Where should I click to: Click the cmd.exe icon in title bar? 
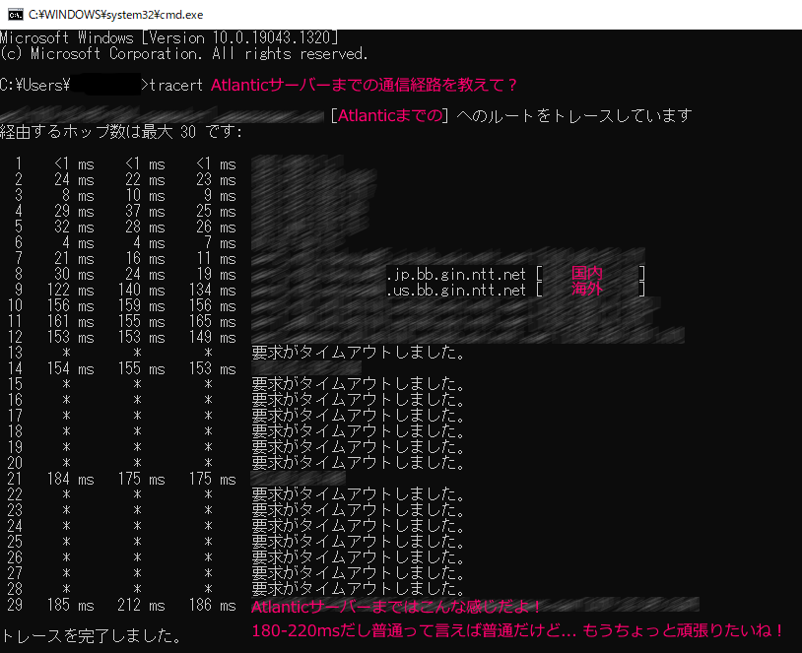[x=12, y=13]
